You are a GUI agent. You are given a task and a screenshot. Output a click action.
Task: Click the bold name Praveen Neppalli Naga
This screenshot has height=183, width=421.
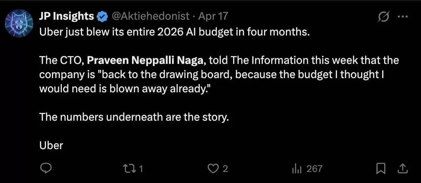(145, 61)
